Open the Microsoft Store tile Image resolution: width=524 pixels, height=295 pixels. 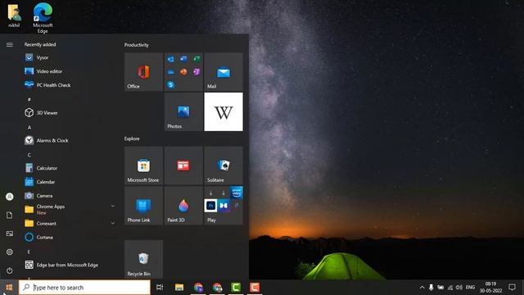pyautogui.click(x=144, y=166)
